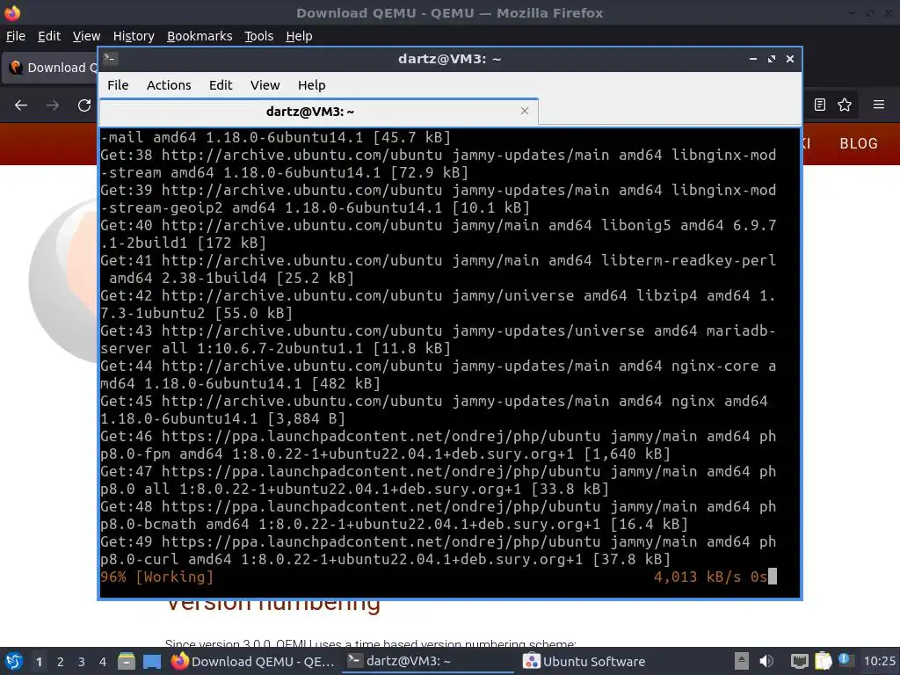The image size is (900, 675).
Task: Close the dartz@VM3 terminal tab
Action: 524,111
